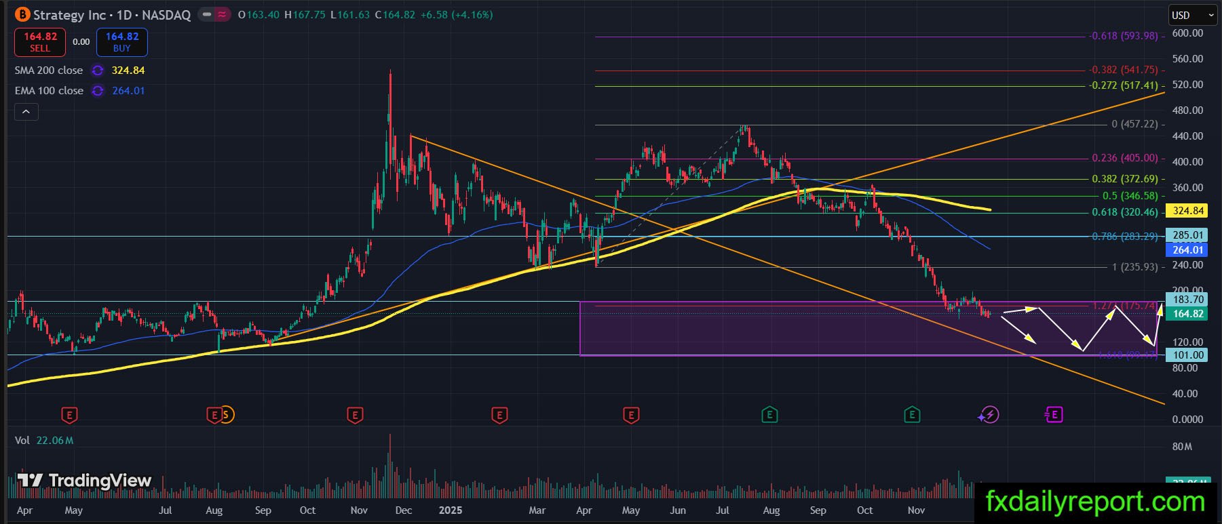Click the 400.00 price scale label

click(x=1188, y=162)
